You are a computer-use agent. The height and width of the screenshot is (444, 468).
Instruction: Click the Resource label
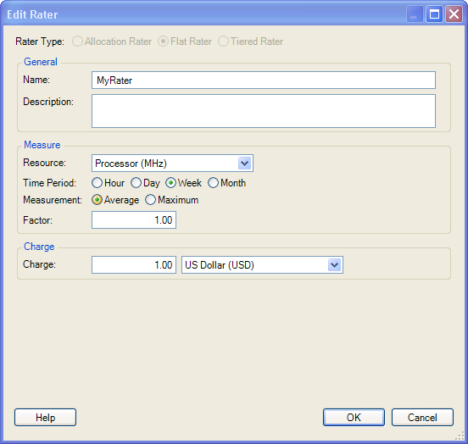[44, 163]
